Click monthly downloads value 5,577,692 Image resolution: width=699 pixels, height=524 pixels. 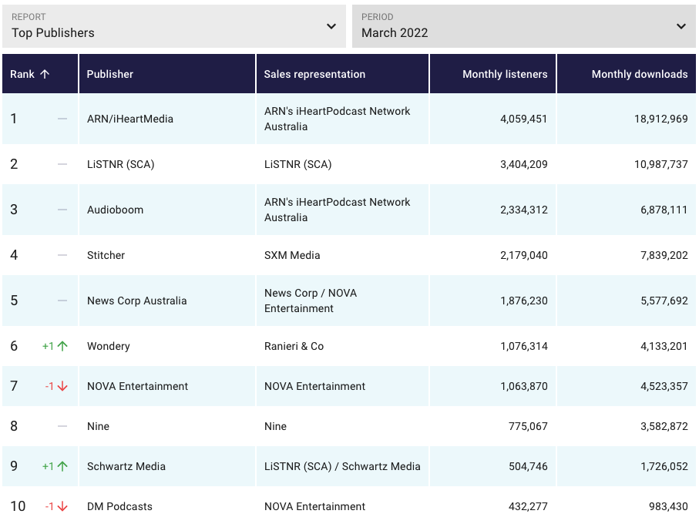pos(664,301)
